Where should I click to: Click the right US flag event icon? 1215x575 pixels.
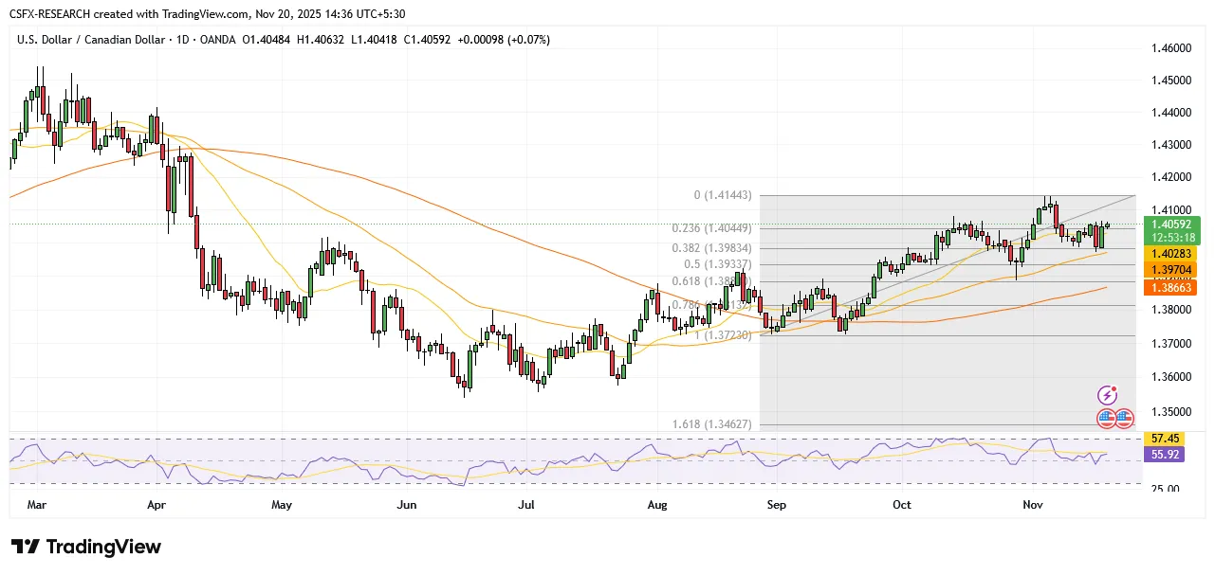pyautogui.click(x=1124, y=417)
